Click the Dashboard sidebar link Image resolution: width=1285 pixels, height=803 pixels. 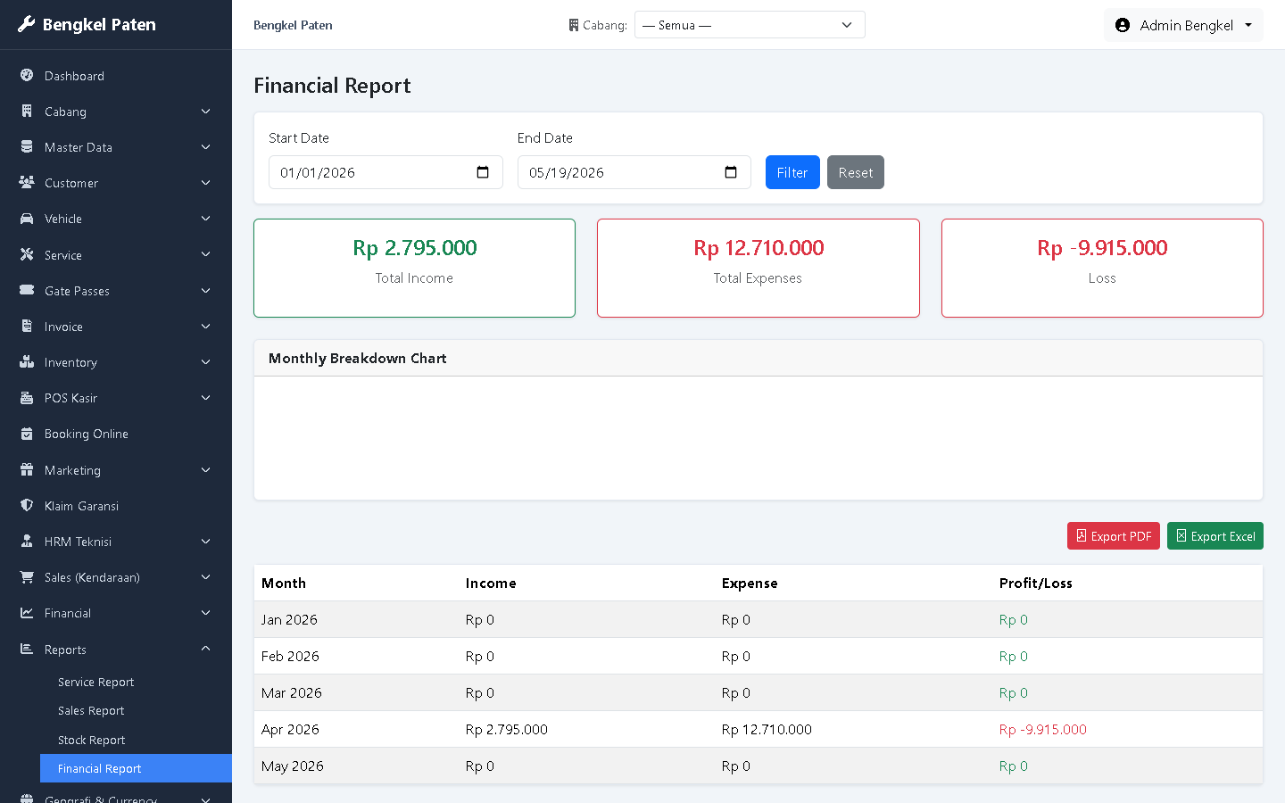(116, 76)
